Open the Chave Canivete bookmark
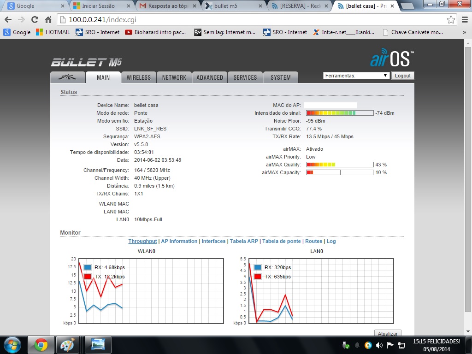472x354 pixels. (x=413, y=32)
